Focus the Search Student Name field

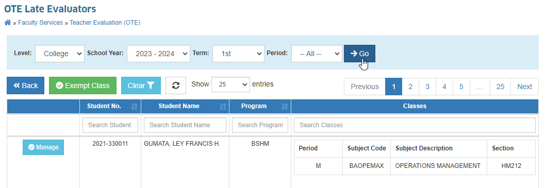[x=185, y=125]
